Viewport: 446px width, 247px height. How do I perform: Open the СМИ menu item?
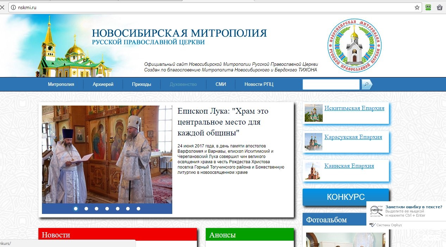click(x=221, y=84)
